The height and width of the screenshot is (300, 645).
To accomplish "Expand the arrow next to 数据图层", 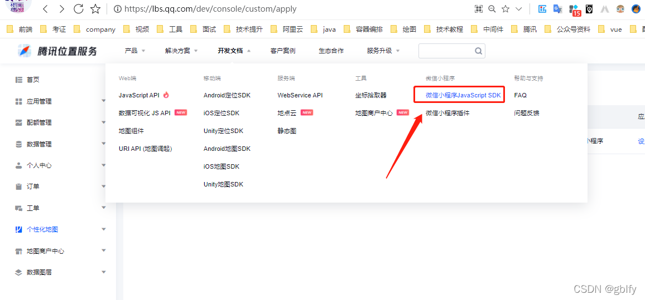I will coord(104,271).
